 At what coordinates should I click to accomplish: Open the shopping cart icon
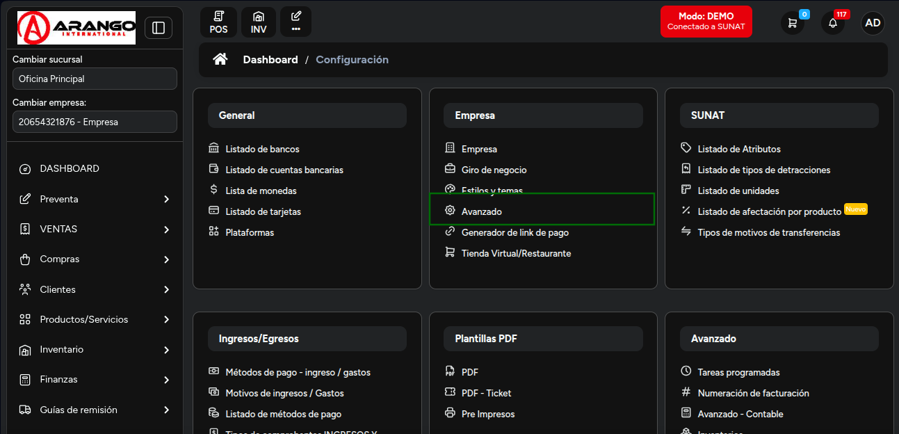pyautogui.click(x=792, y=23)
